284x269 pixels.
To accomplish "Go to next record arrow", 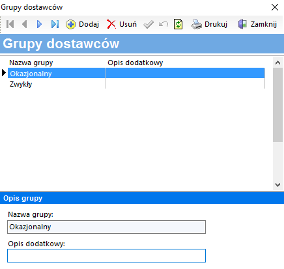I will [x=39, y=24].
